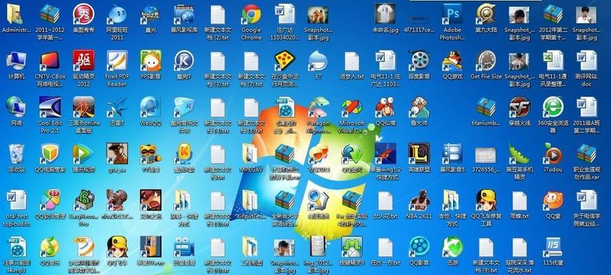Image resolution: width=611 pixels, height=275 pixels.
Task: Select the 雨蝶.txt file
Action: pos(520,200)
